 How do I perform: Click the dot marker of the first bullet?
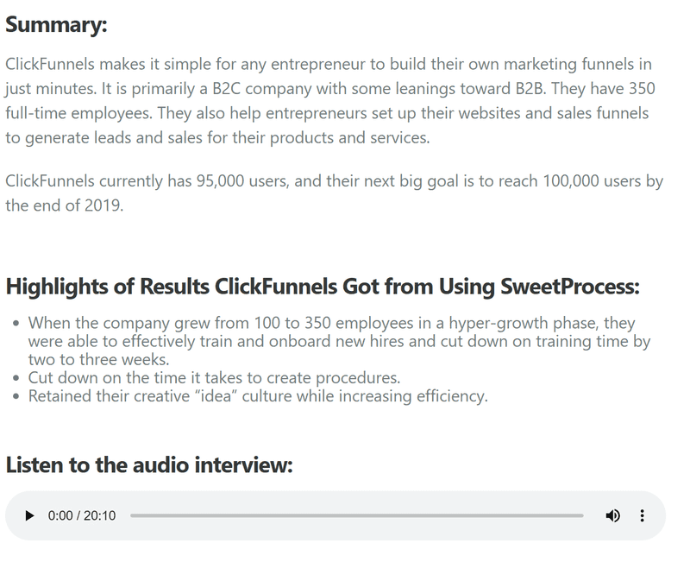click(x=16, y=323)
